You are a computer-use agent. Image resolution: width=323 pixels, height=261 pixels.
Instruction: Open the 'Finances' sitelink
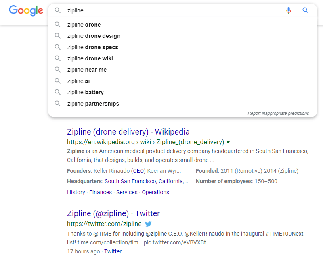[101, 192]
